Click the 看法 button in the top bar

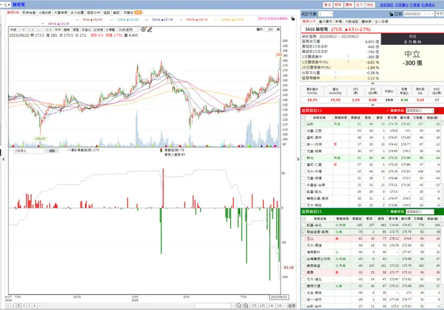tap(328, 5)
